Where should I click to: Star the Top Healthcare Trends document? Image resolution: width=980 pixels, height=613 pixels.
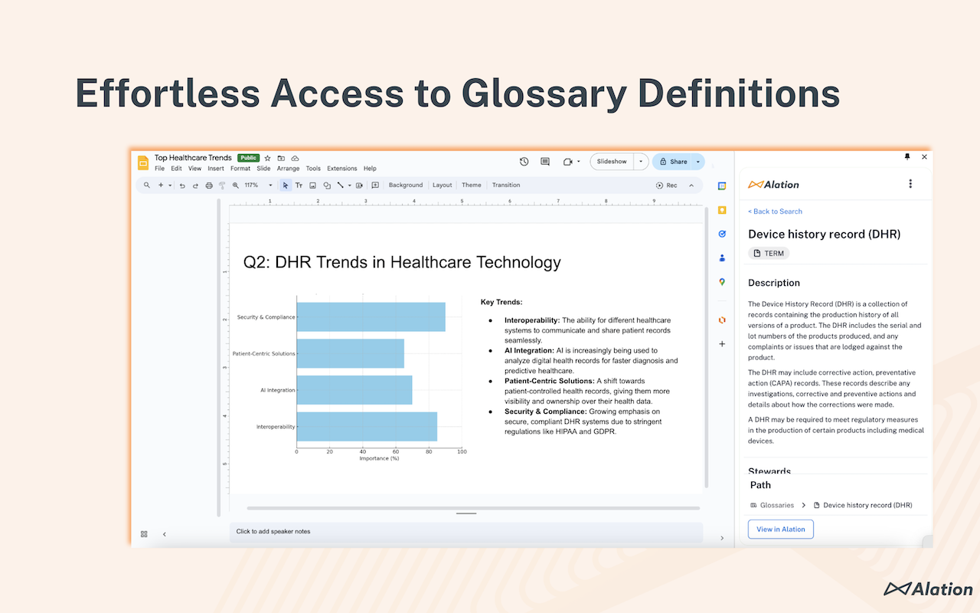267,158
